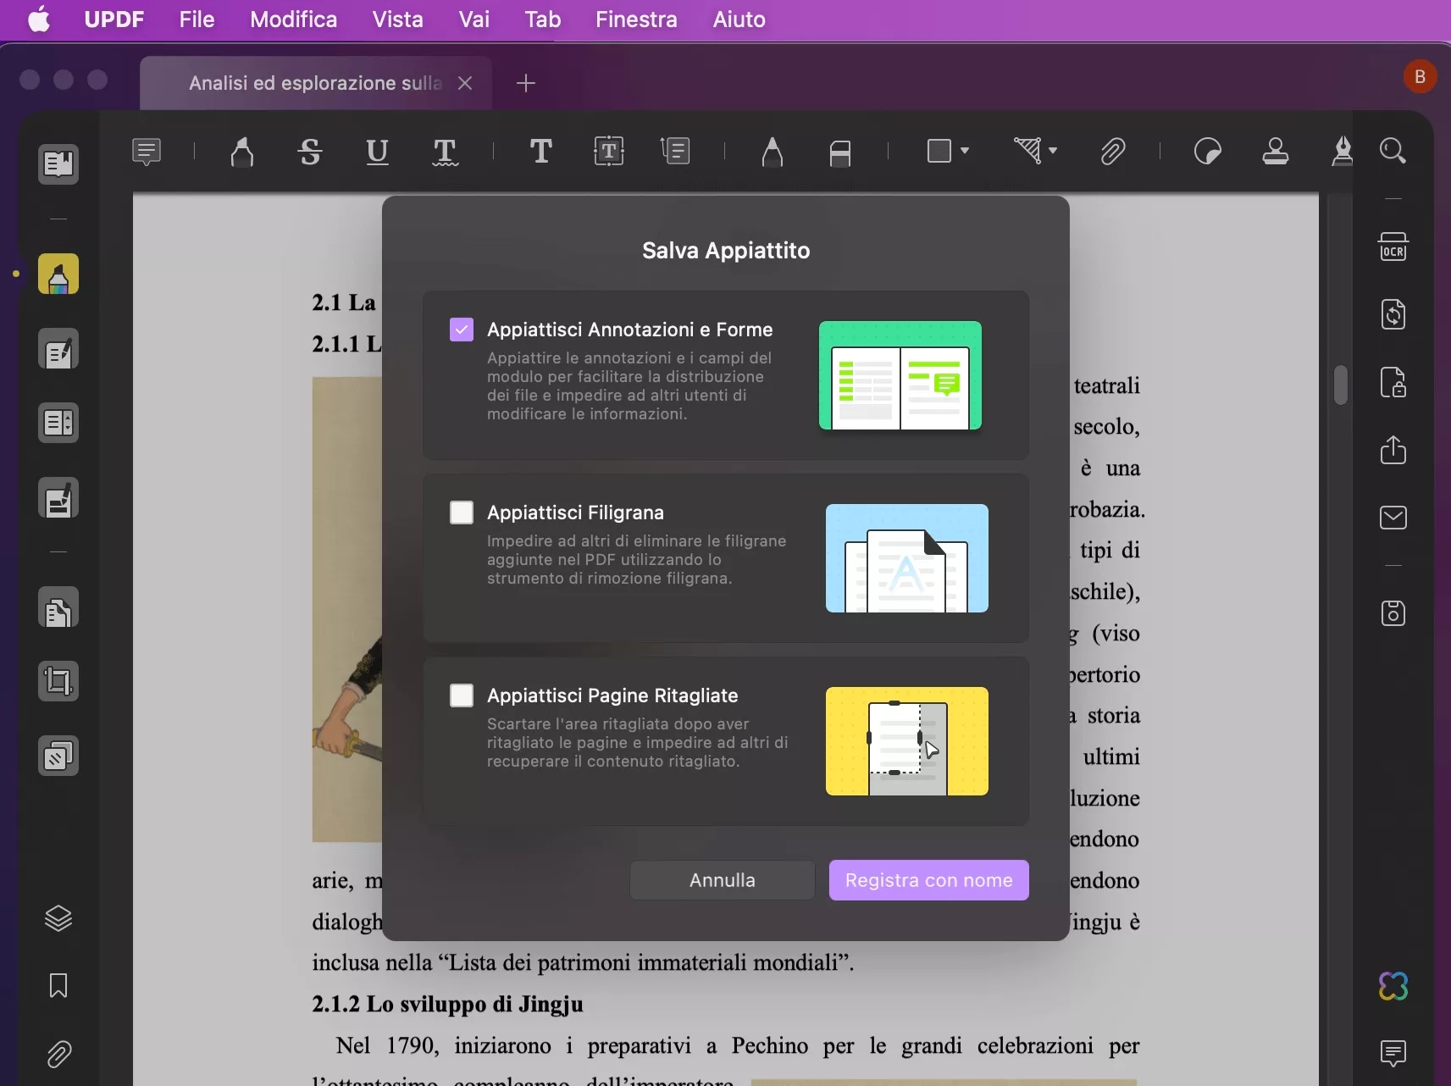This screenshot has height=1086, width=1451.
Task: Open the Page Tools document-stack icon in sidebar
Action: click(x=58, y=608)
